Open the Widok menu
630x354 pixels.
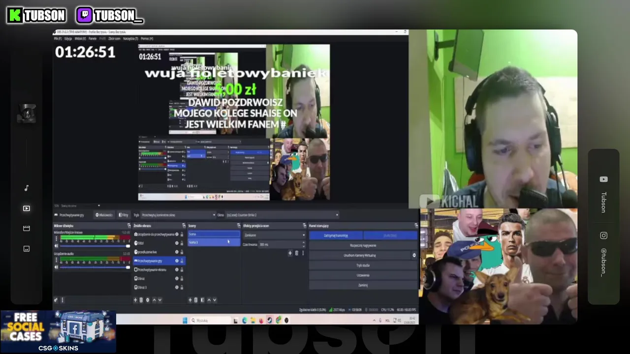click(80, 38)
